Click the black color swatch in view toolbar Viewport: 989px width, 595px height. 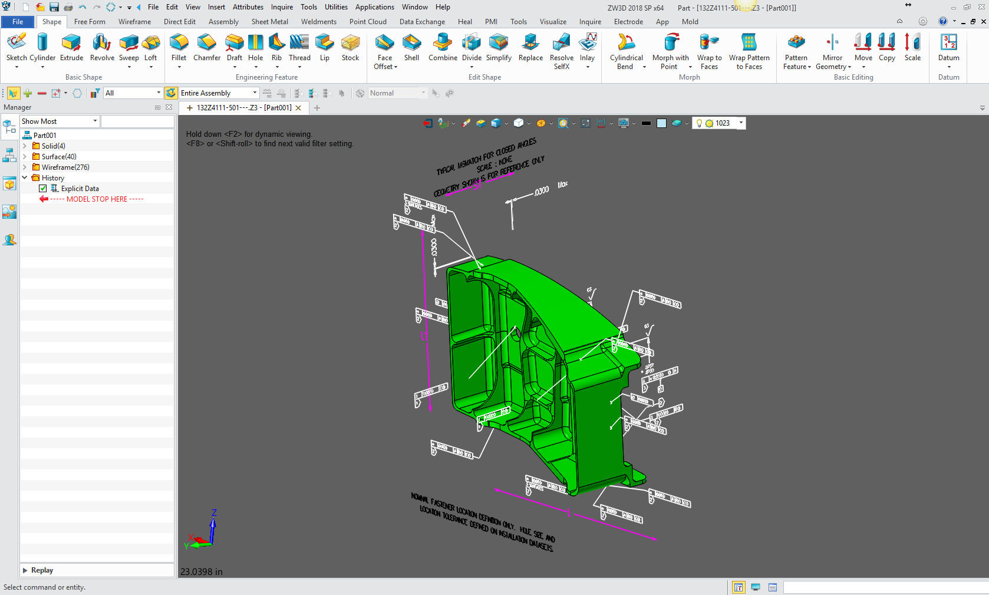[x=646, y=123]
